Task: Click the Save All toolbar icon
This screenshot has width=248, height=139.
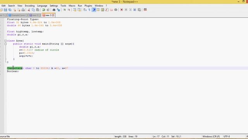Action: click(x=10, y=10)
